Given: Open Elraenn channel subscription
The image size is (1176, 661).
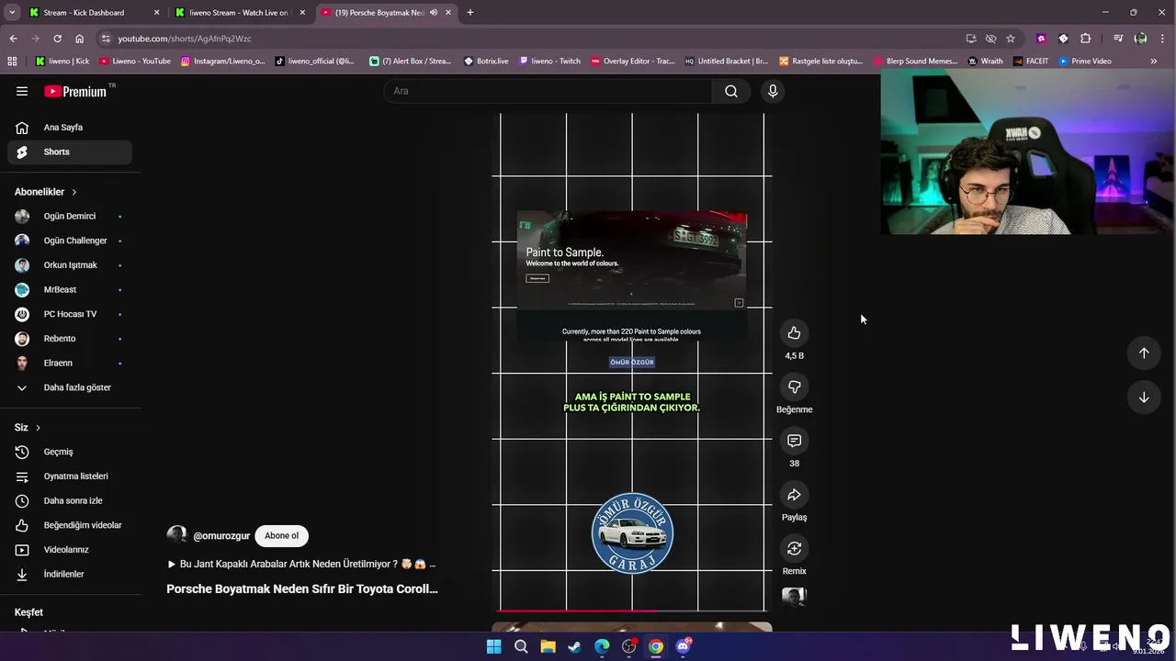Looking at the screenshot, I should click(x=70, y=364).
